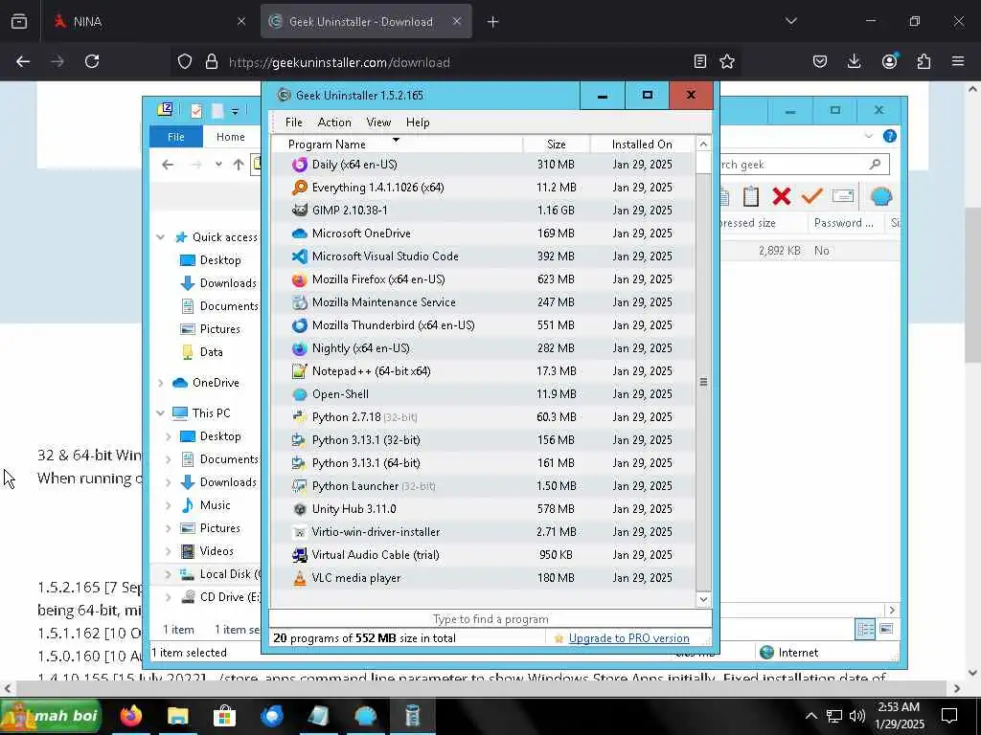The width and height of the screenshot is (981, 735).
Task: Click the Open-Shell icon in program list
Action: pos(300,394)
